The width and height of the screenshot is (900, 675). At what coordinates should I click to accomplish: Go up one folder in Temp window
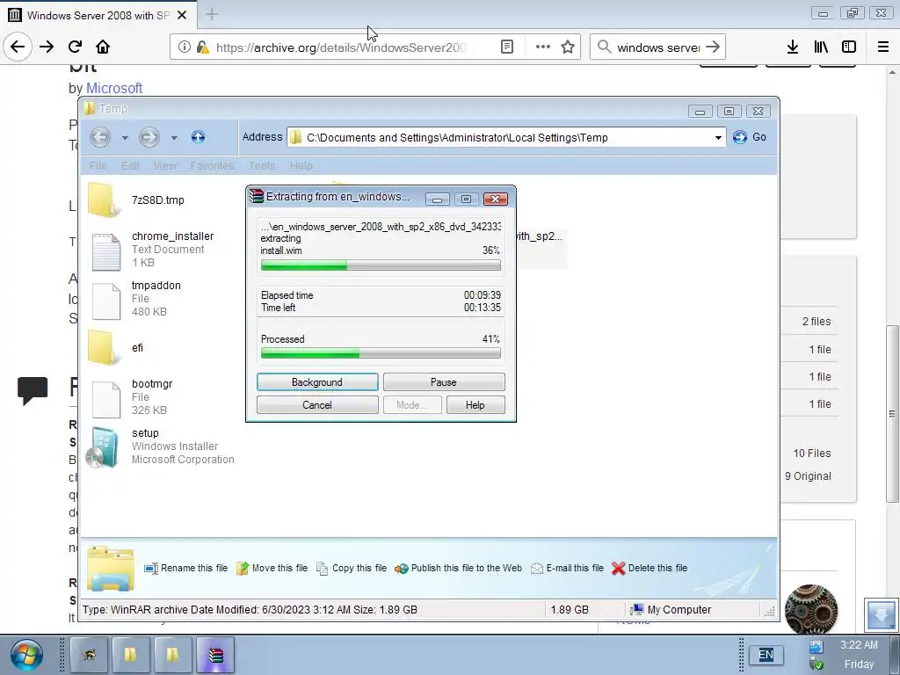pos(198,136)
